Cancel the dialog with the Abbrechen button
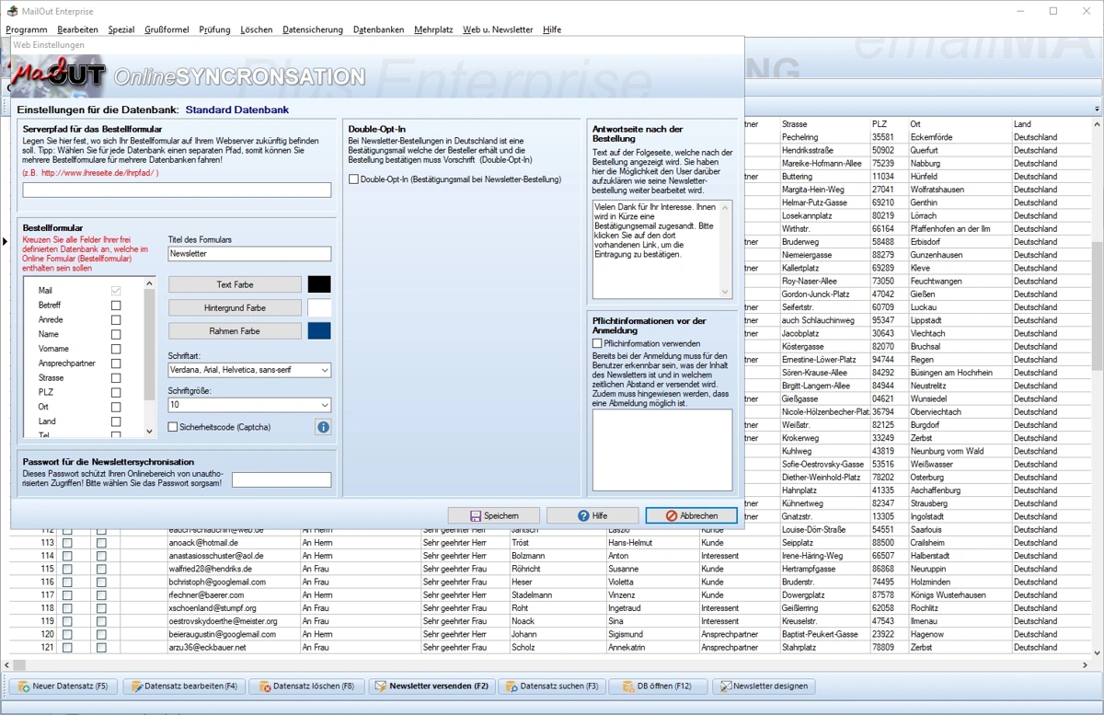The width and height of the screenshot is (1104, 715). click(x=691, y=516)
